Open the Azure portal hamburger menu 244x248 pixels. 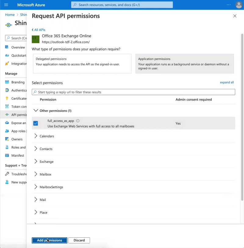point(6,5)
